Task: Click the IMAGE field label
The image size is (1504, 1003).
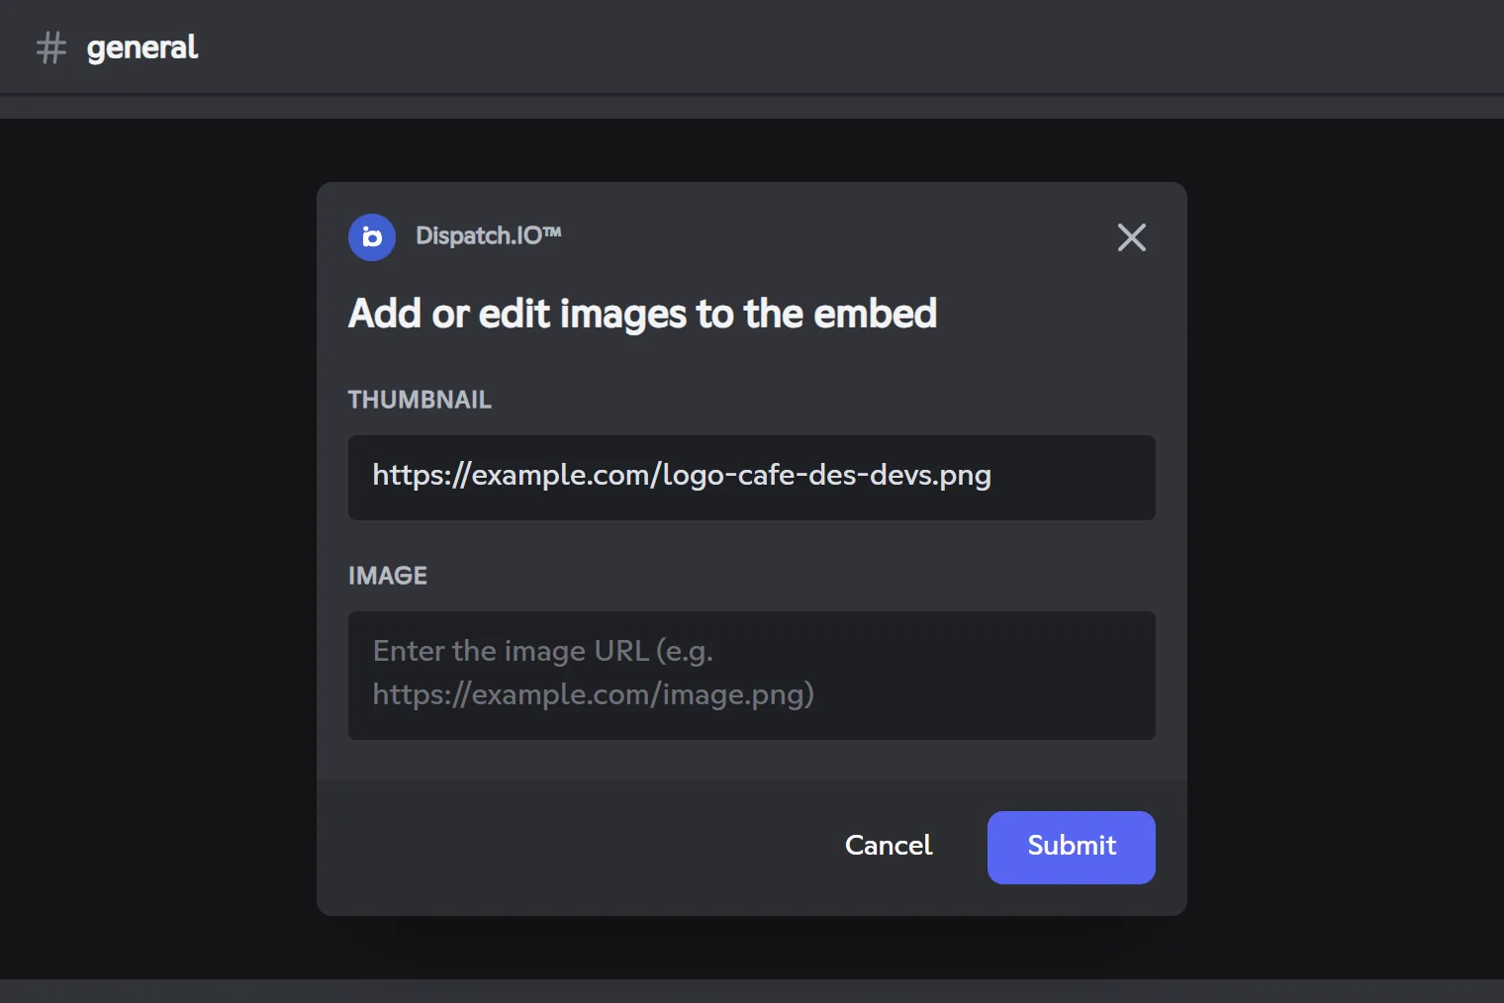Action: click(x=388, y=576)
